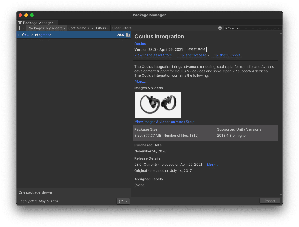Click the add package plus icon

20,28
